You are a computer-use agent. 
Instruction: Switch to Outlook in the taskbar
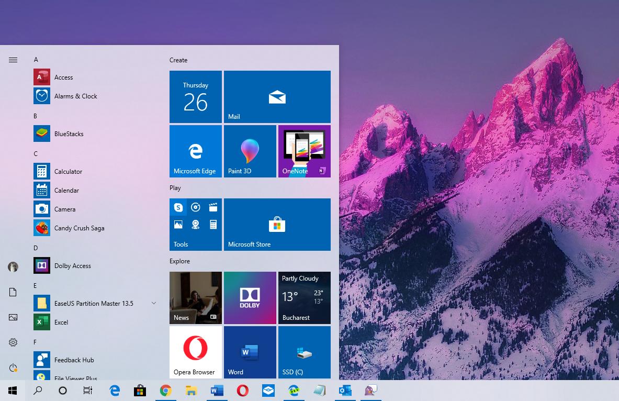345,391
